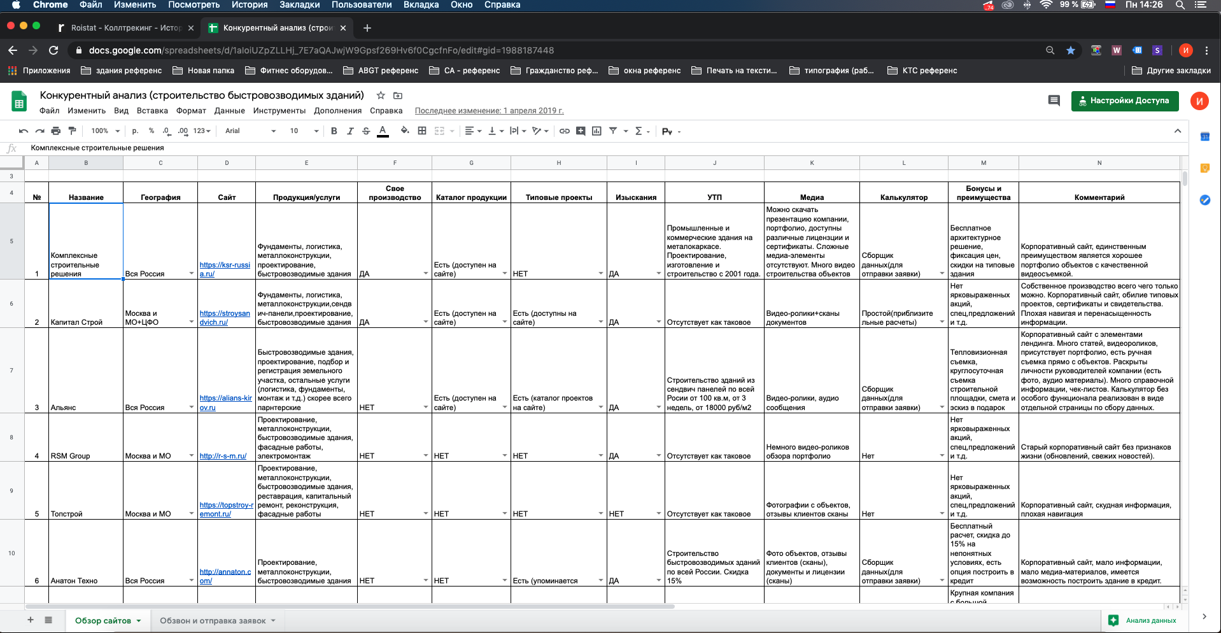This screenshot has height=633, width=1221.
Task: Click the Анализ данных explore button
Action: point(1143,620)
